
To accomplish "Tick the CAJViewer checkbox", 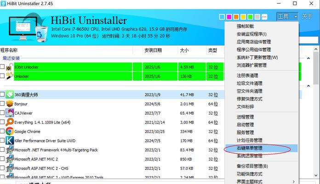I will point(2,113).
